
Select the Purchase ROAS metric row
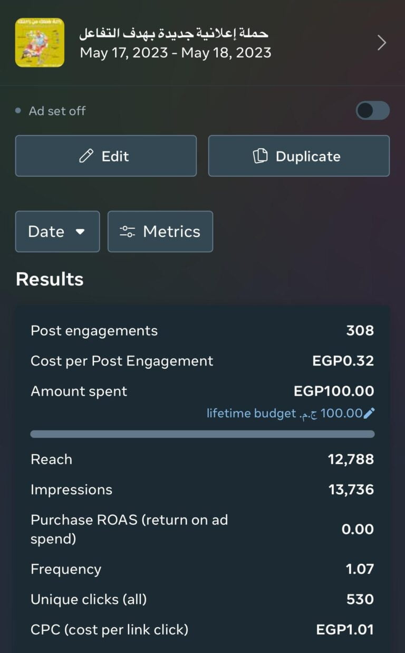tap(202, 529)
